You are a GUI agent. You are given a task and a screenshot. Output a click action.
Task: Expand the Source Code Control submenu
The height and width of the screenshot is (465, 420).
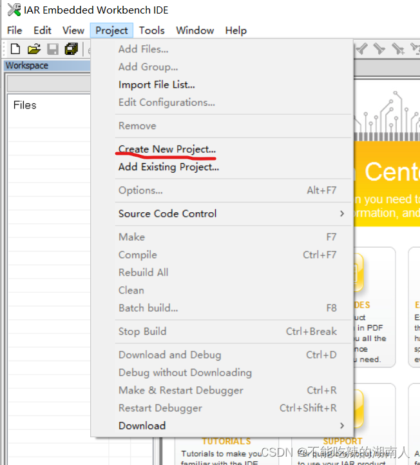point(222,213)
